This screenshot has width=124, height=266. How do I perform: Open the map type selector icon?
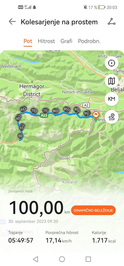112,81
